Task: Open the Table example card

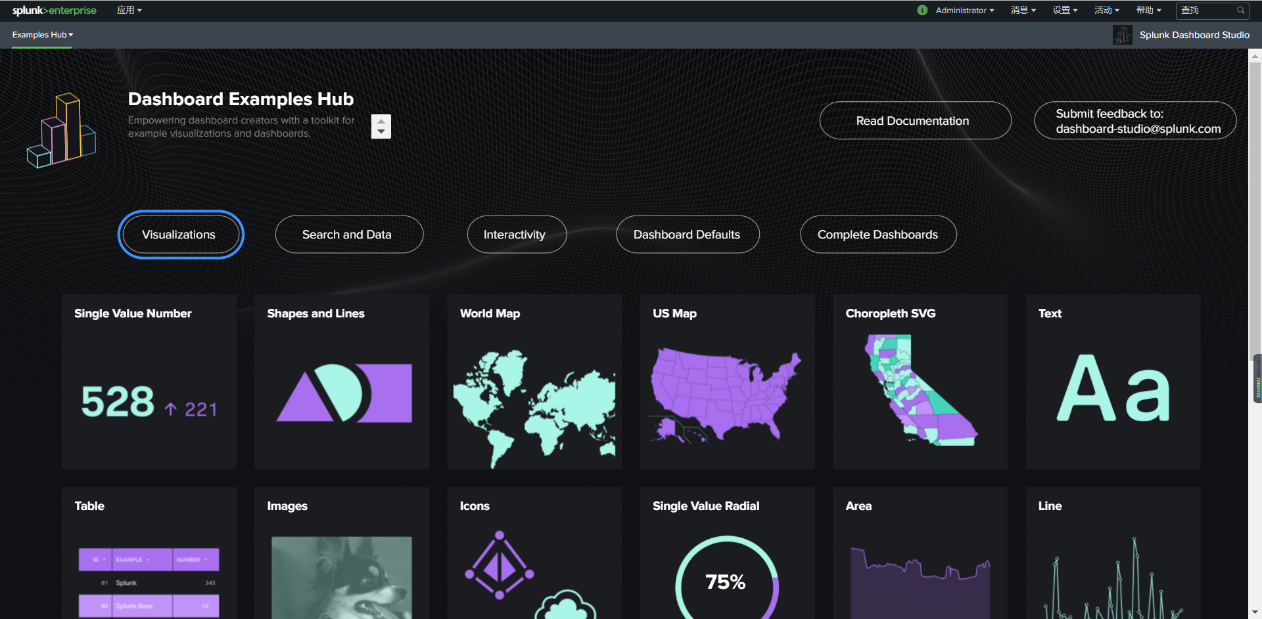Action: click(149, 553)
